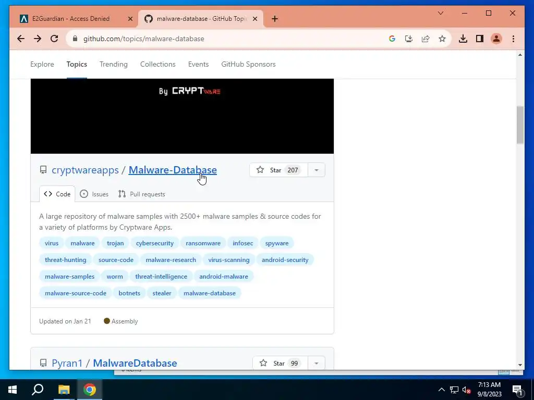Open Google icon in address bar
Image resolution: width=534 pixels, height=400 pixels.
click(x=392, y=39)
